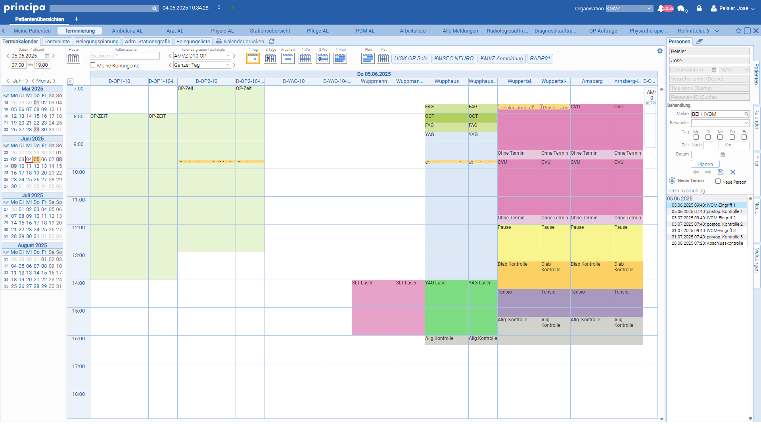Image resolution: width=761 pixels, height=428 pixels.
Task: Add a new tab with the plus icon
Action: tap(77, 19)
